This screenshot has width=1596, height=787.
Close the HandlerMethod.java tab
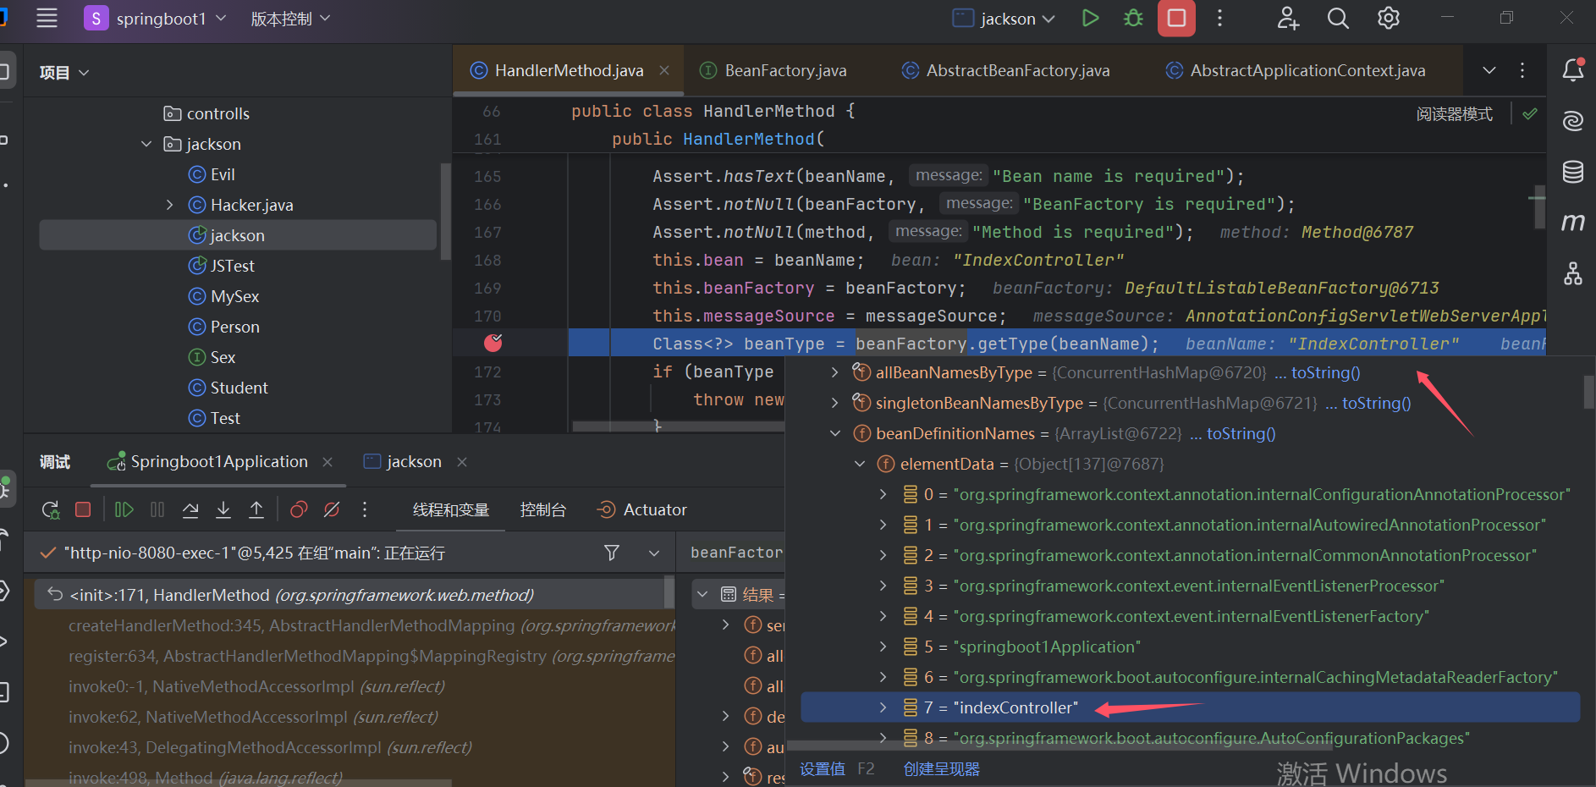[664, 70]
